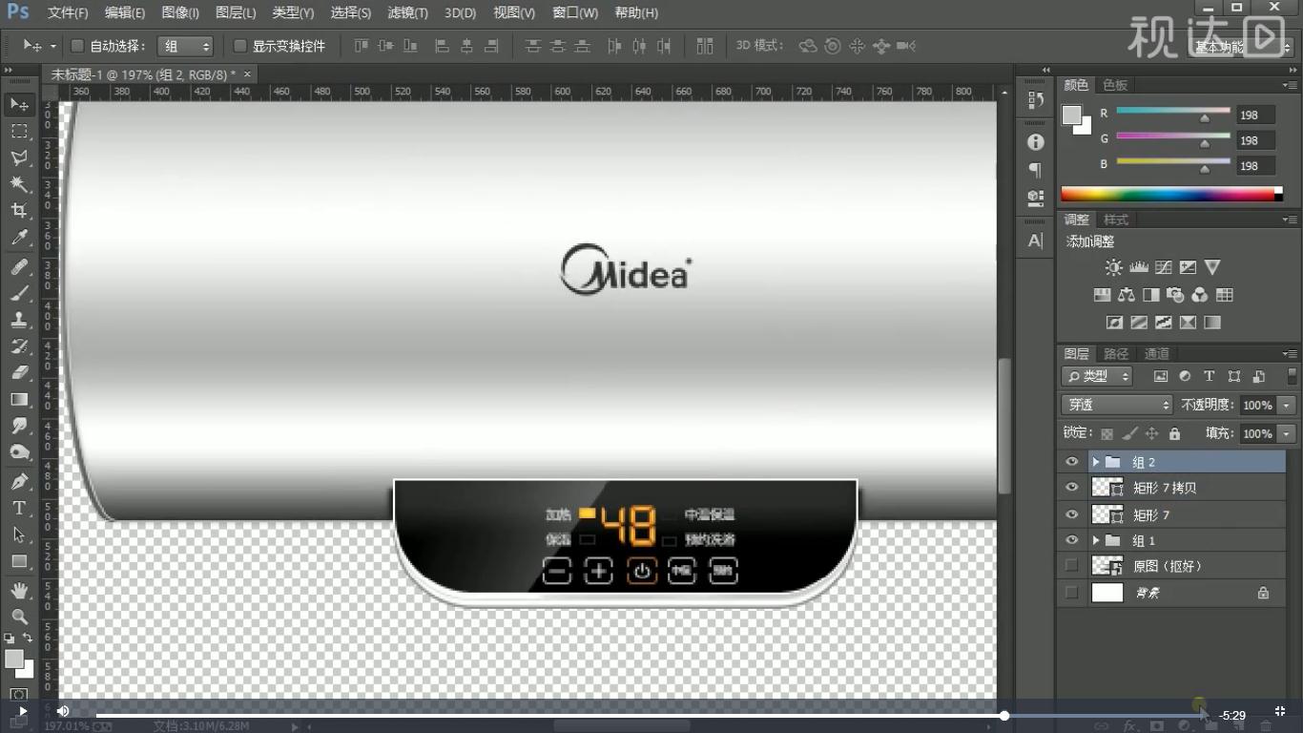The image size is (1303, 733).
Task: Select the Path Selection tool
Action: click(x=19, y=535)
